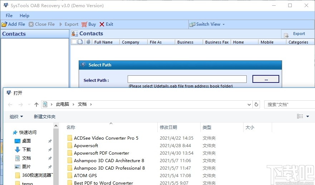Select 桌面 in navigation pane
Viewport: 315px width, 185px height.
pyautogui.click(x=23, y=141)
